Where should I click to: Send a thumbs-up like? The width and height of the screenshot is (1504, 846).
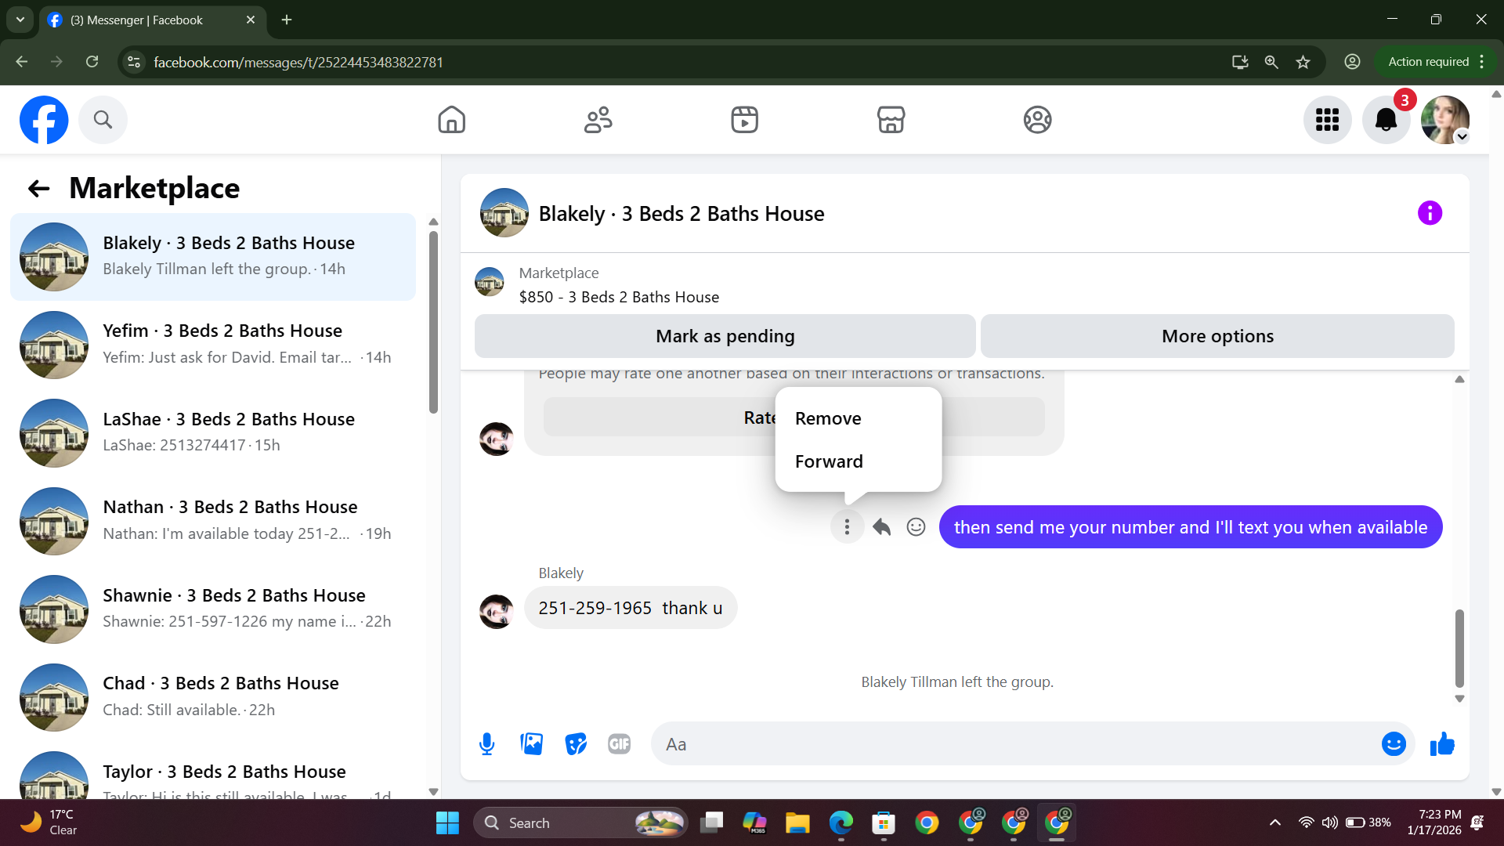(x=1442, y=744)
